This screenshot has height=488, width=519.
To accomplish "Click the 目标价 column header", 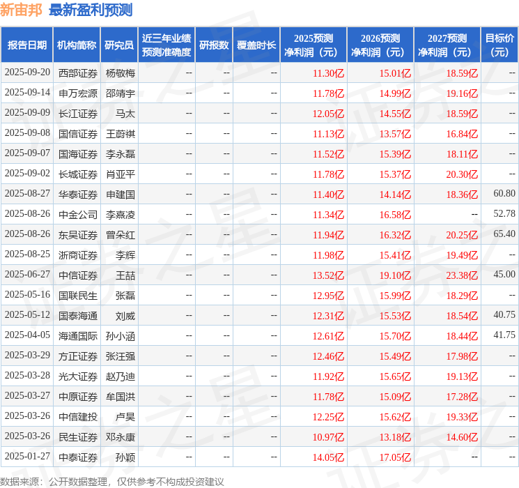I will (x=499, y=45).
